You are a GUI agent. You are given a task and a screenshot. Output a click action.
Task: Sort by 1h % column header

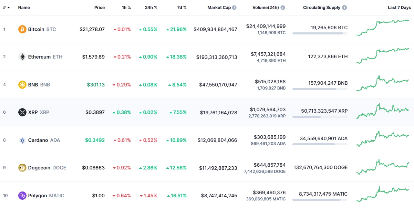pyautogui.click(x=126, y=8)
